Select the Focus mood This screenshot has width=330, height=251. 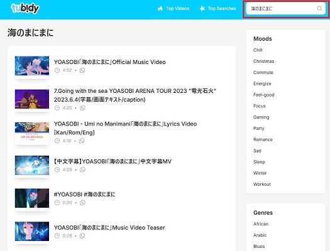[260, 106]
